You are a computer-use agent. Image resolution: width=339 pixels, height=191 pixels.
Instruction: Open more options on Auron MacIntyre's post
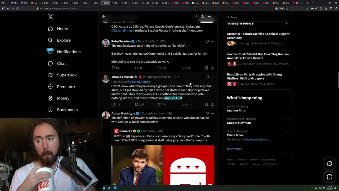click(x=212, y=114)
